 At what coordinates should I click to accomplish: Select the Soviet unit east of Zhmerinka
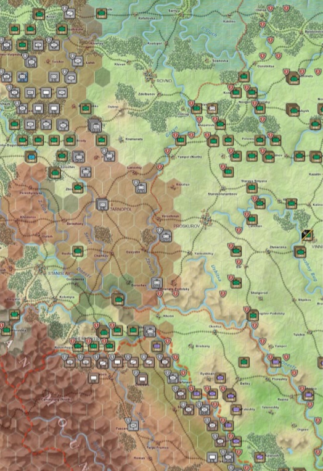click(x=300, y=252)
